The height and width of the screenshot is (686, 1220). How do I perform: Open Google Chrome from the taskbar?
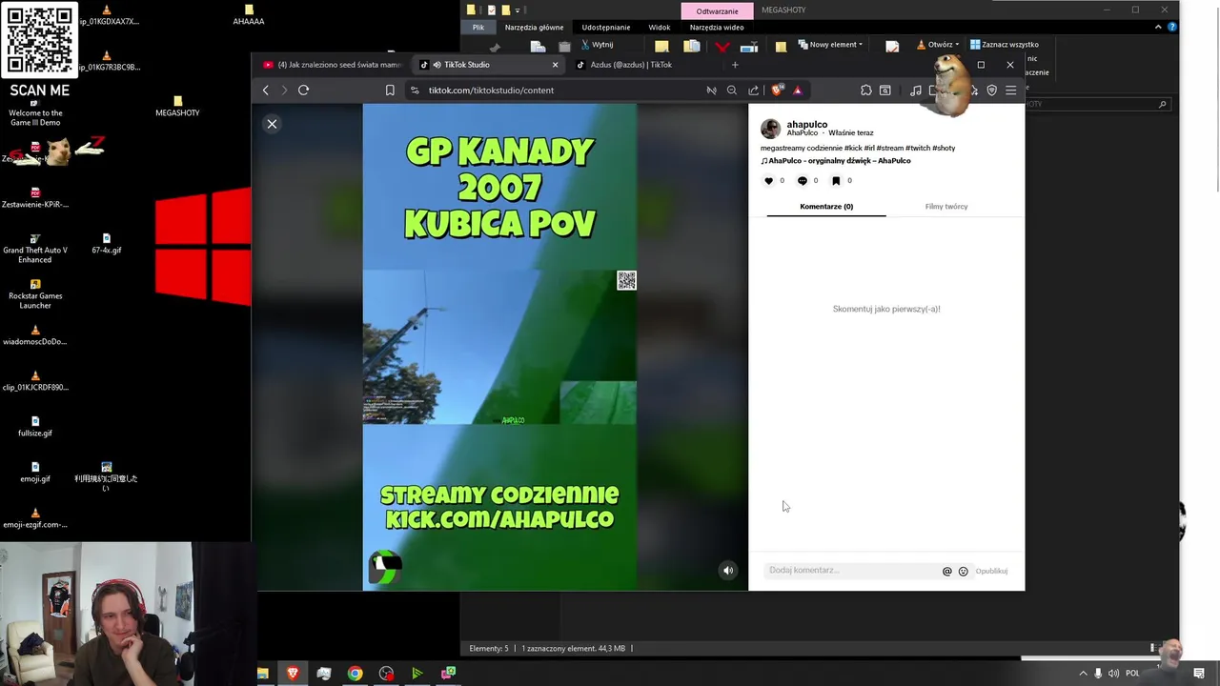(355, 673)
